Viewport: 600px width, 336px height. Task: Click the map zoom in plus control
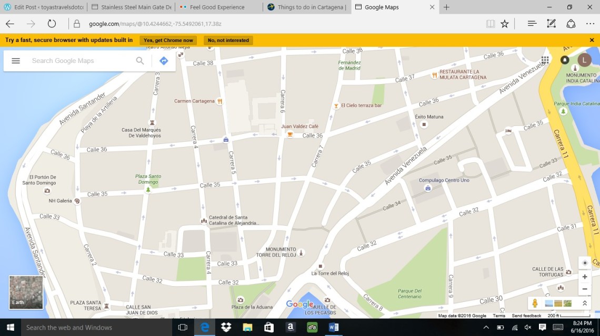click(x=585, y=277)
